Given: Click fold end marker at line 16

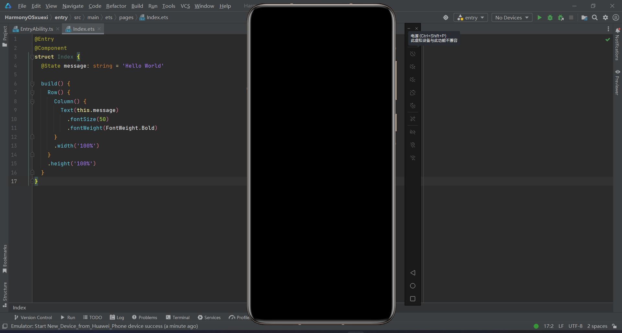Looking at the screenshot, I should (x=32, y=172).
